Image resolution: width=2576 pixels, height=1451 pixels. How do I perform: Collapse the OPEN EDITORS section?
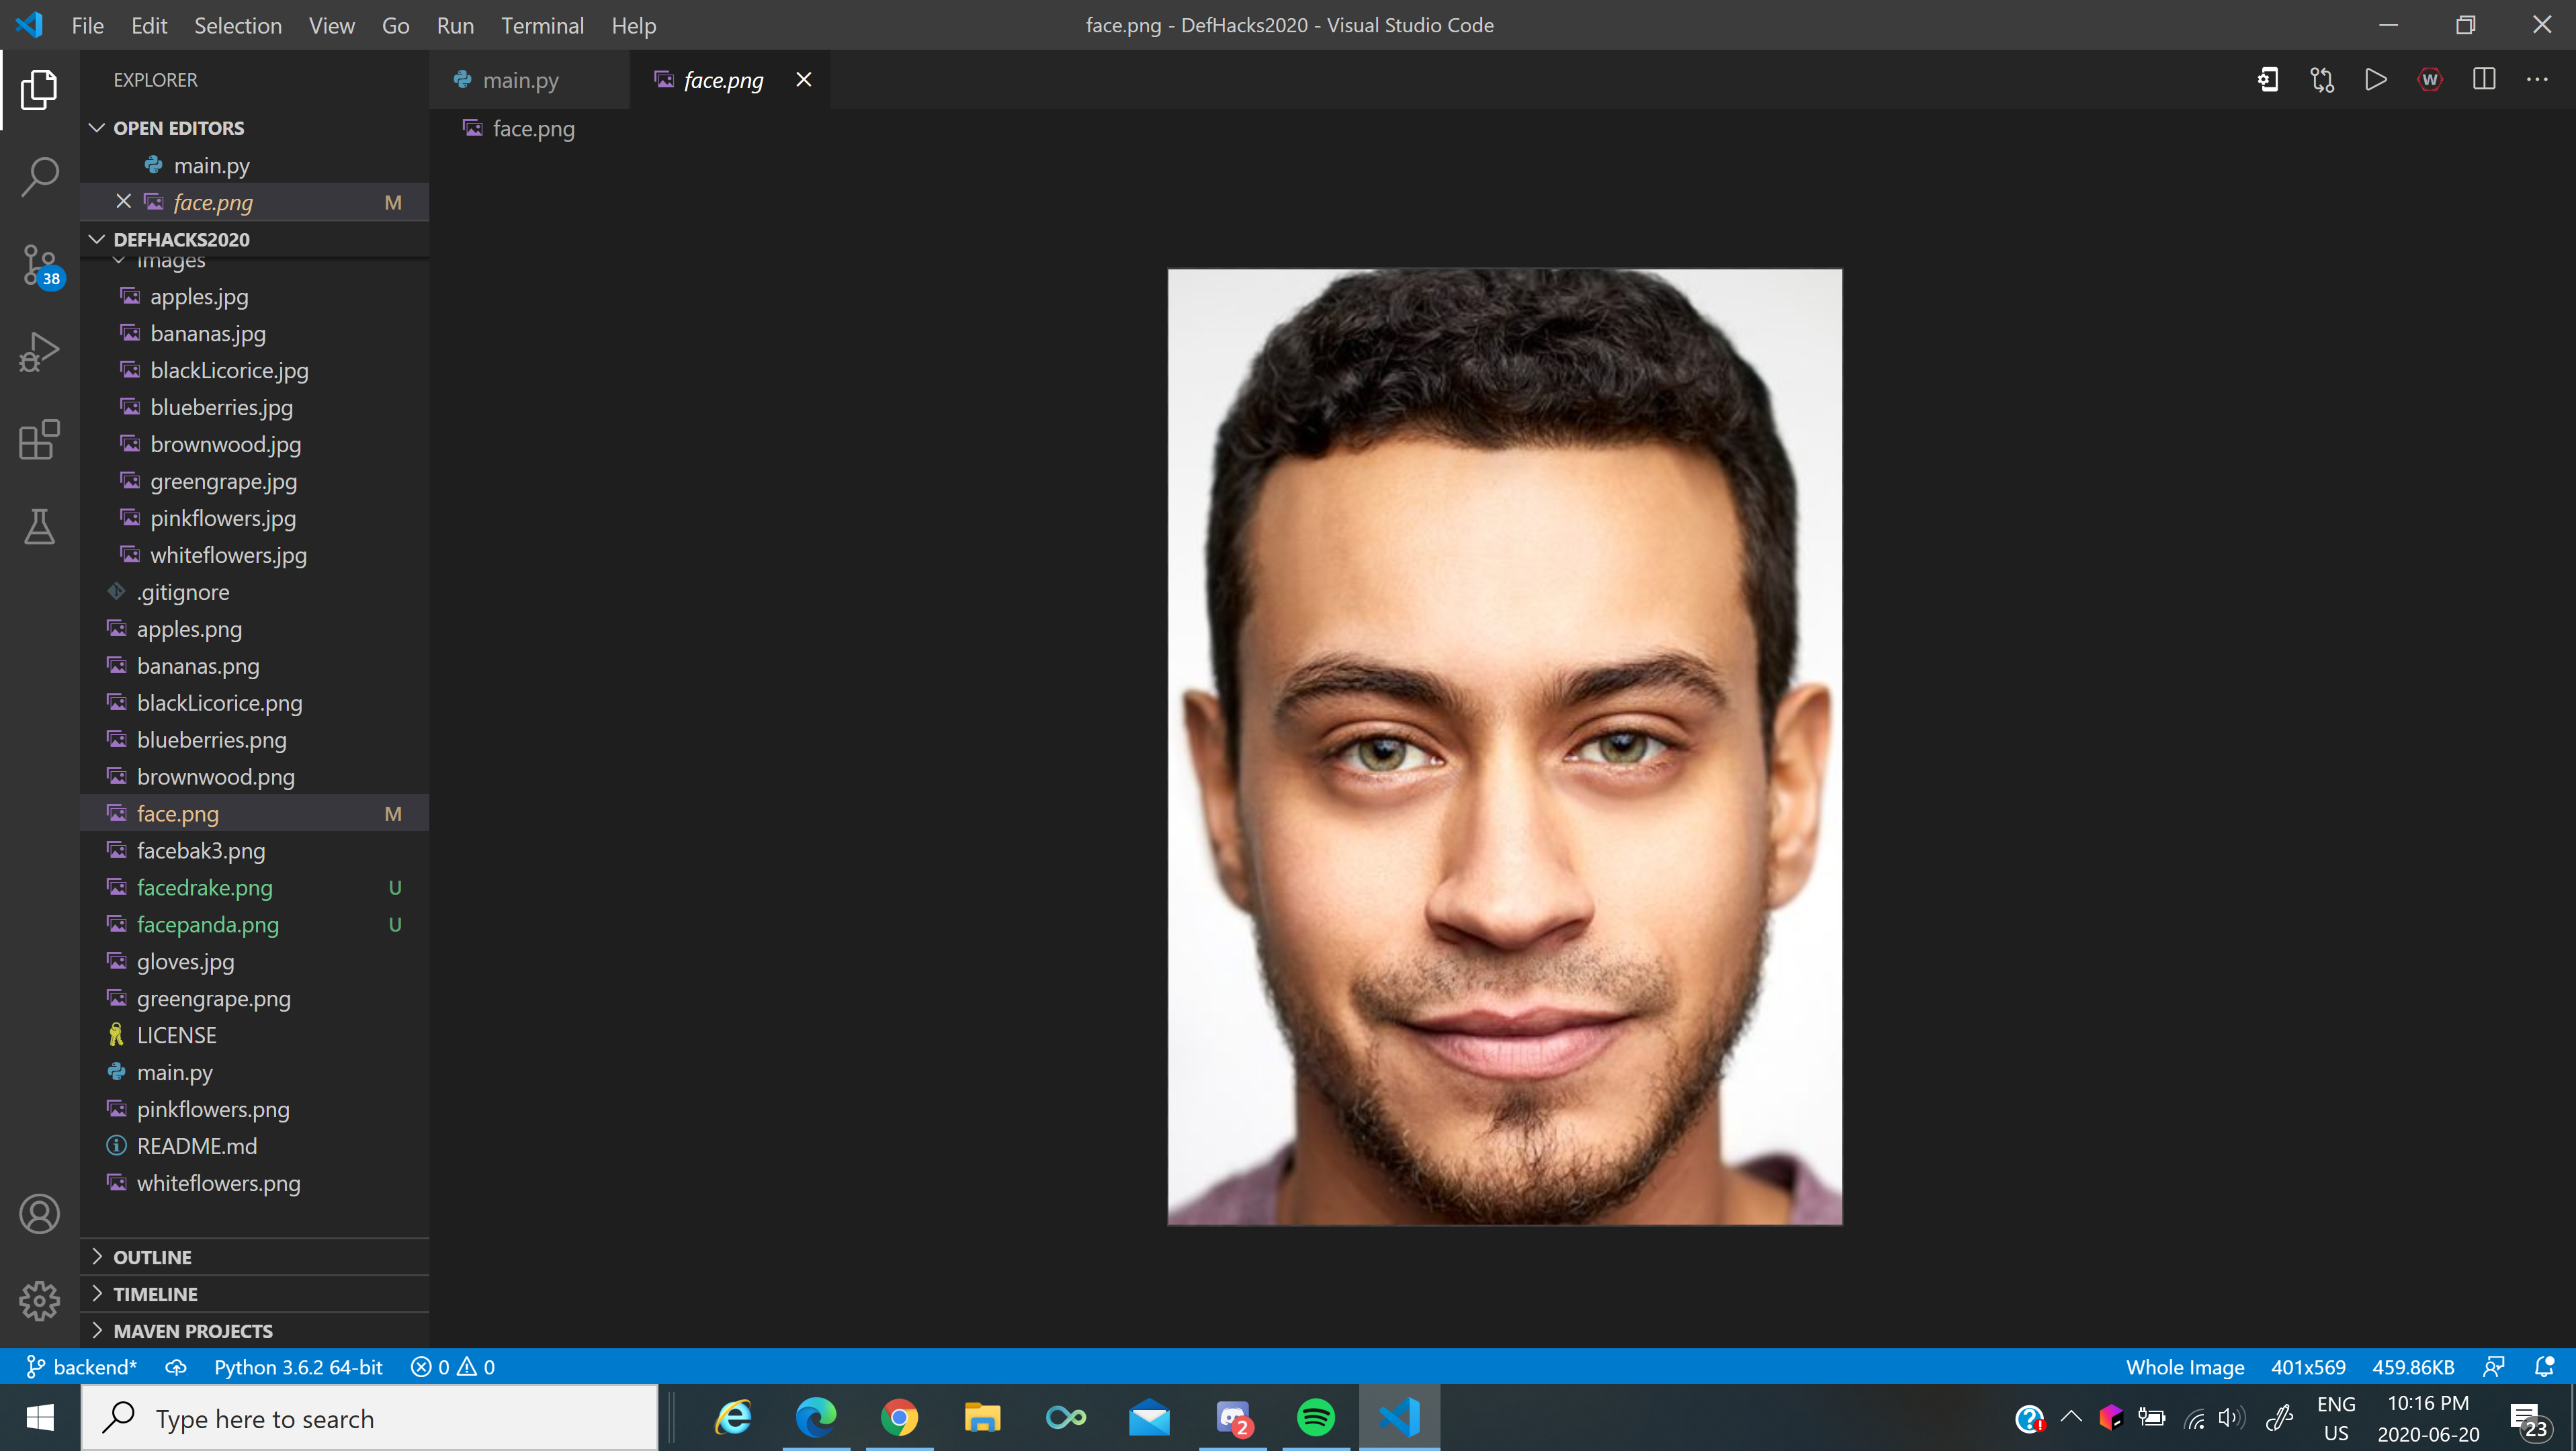point(178,128)
